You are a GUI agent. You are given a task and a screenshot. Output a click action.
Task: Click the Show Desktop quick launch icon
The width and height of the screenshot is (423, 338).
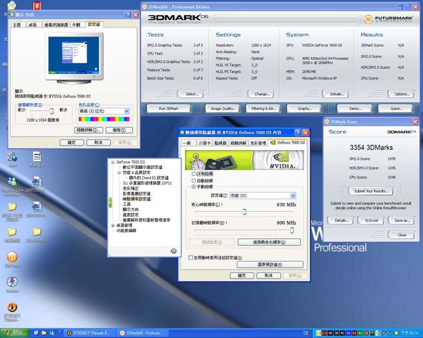(36, 333)
